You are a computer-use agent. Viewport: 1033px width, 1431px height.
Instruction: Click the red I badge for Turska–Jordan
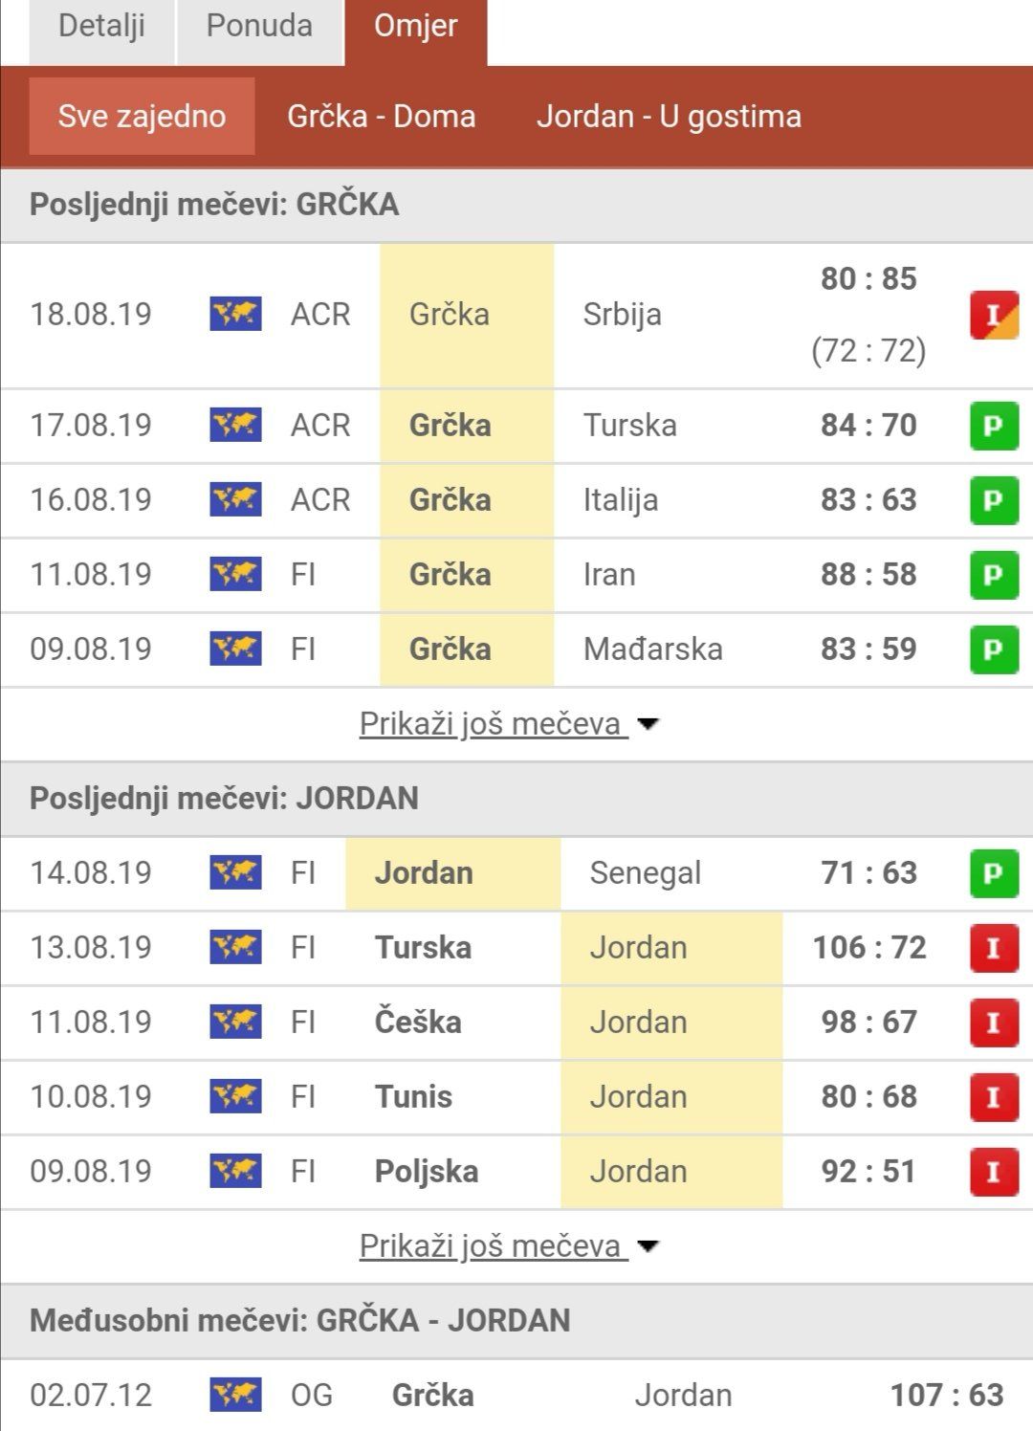coord(994,948)
